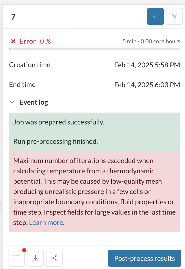This screenshot has height=269, width=185.
Task: Click the "5 min - 0.00 core hours" text
Action: (151, 41)
